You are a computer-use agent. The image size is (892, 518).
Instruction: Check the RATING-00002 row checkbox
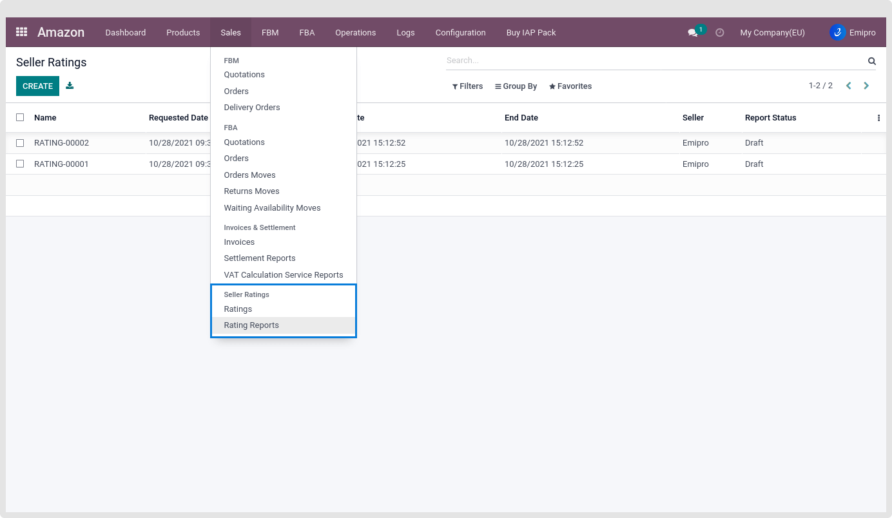tap(20, 143)
